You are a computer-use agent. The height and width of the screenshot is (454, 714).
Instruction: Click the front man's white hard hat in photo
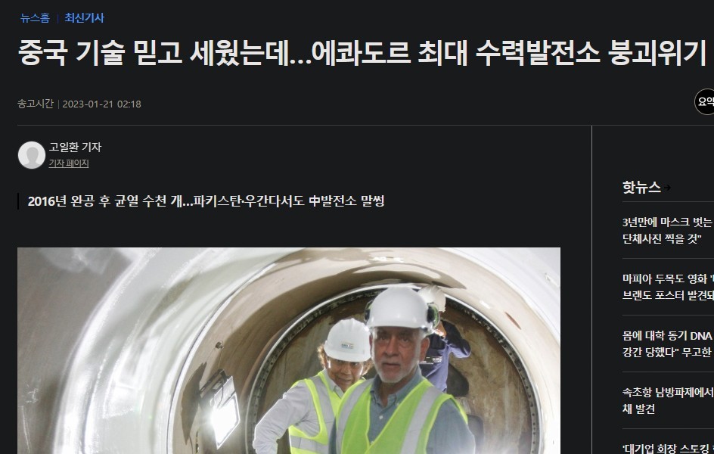click(399, 308)
